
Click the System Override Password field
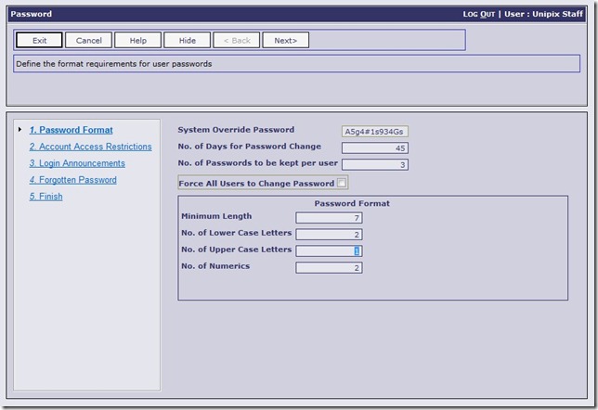[374, 132]
